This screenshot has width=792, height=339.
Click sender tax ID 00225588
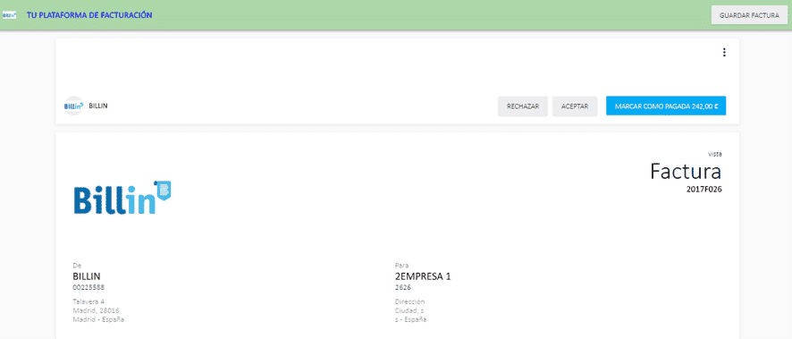88,287
